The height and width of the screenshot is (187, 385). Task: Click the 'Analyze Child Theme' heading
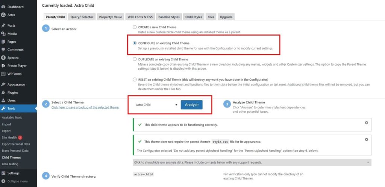click(x=249, y=102)
